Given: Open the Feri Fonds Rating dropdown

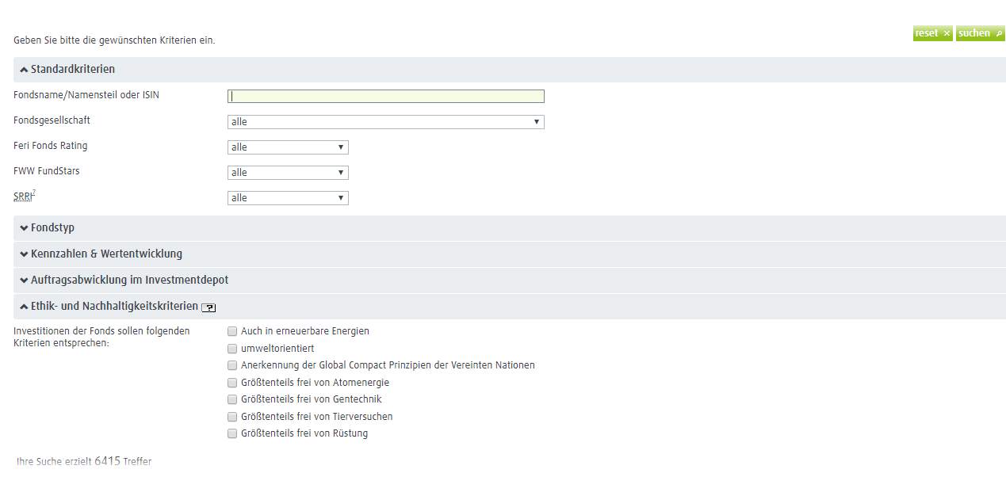Looking at the screenshot, I should [288, 147].
